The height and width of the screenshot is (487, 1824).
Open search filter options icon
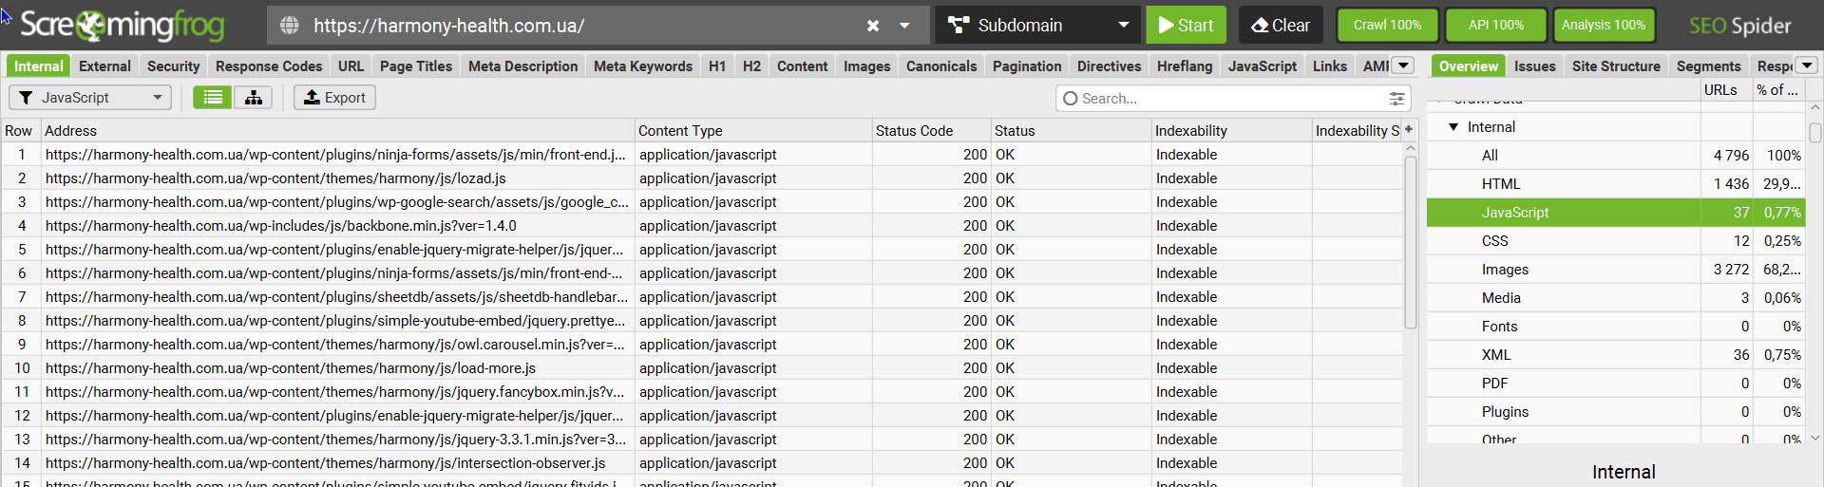click(1396, 99)
